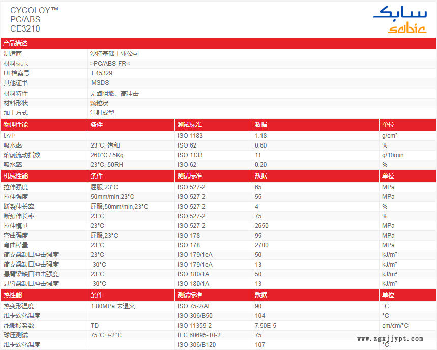Click material feature 无卤阻燃、高冲击
Screen dimensions: 437x350
point(114,94)
